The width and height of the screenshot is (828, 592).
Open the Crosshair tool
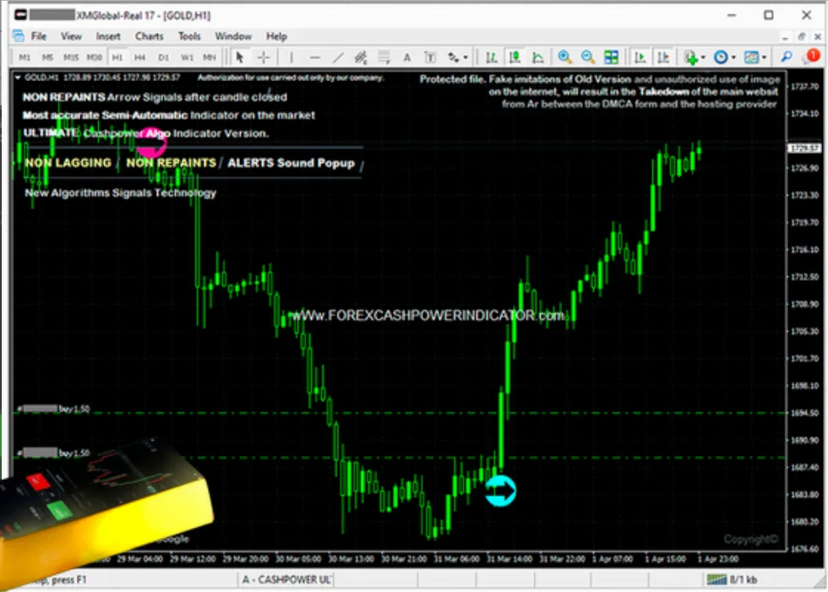tap(264, 57)
